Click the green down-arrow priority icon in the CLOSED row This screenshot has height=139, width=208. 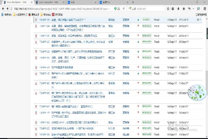(138, 20)
